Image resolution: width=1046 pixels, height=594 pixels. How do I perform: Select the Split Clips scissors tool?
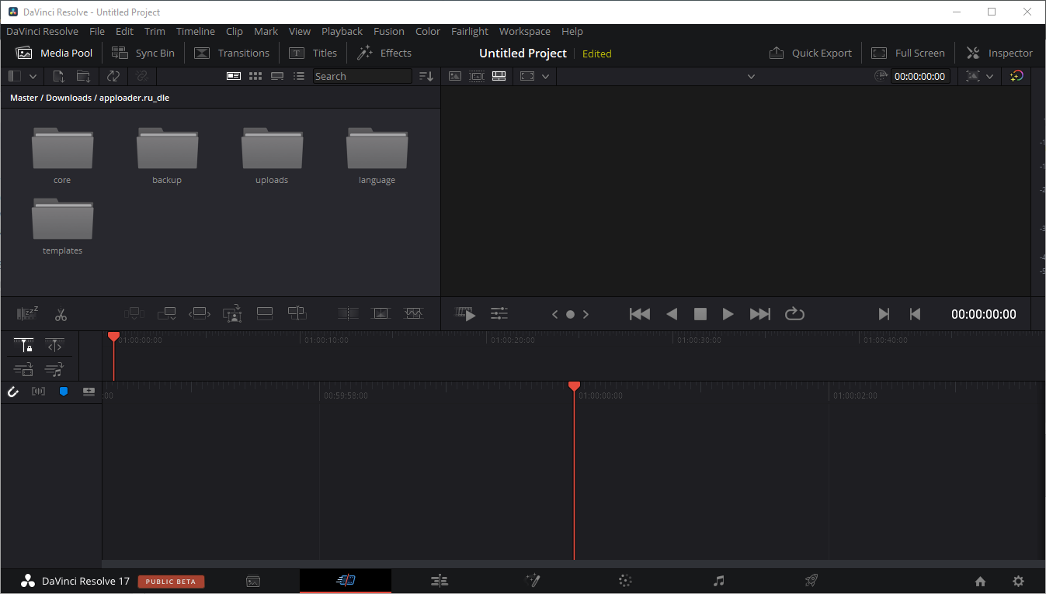point(61,314)
